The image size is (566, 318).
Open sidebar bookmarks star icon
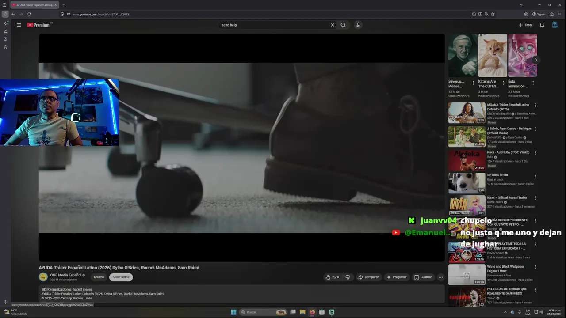pyautogui.click(x=5, y=47)
